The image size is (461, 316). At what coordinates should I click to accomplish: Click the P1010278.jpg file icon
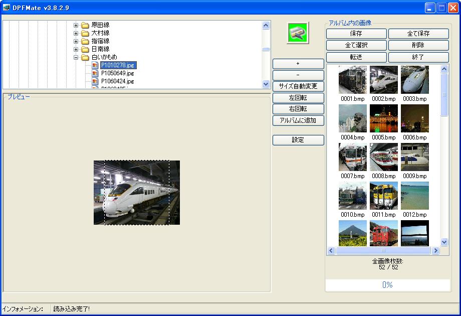tap(95, 65)
